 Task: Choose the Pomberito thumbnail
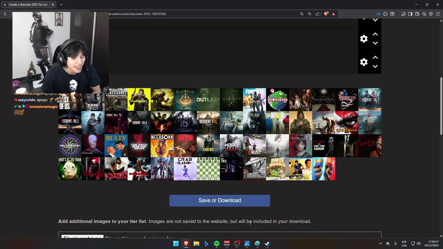[x=254, y=169]
